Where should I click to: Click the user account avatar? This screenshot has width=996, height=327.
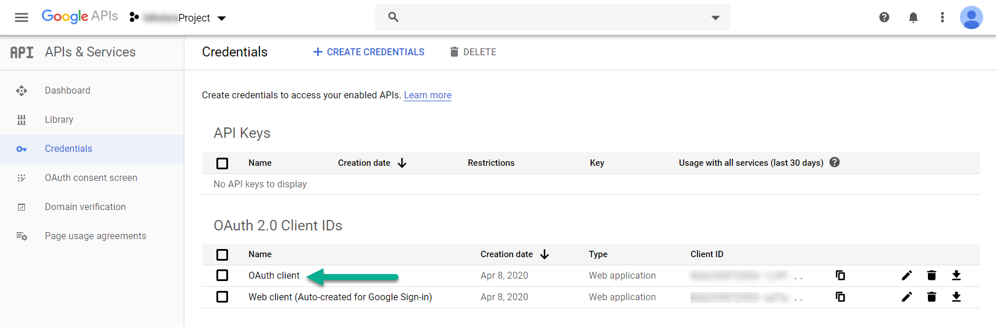pos(972,17)
